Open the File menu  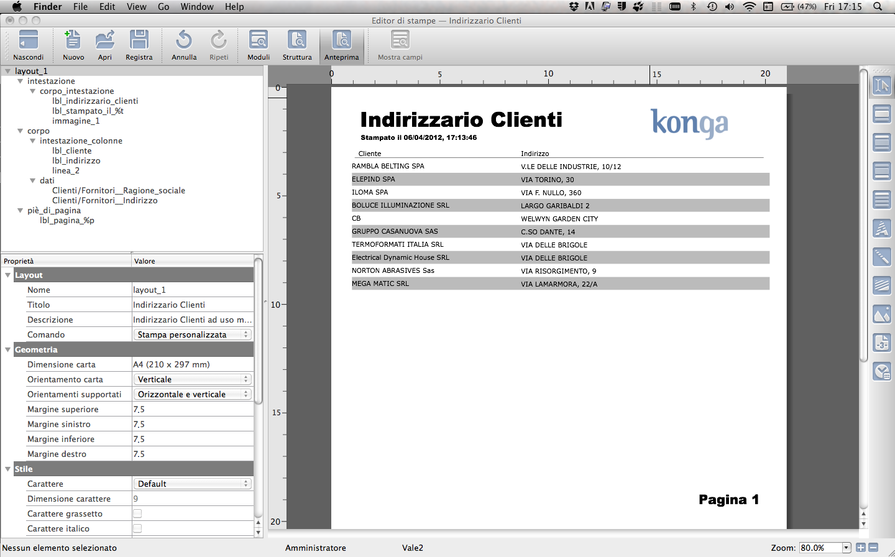pos(80,7)
